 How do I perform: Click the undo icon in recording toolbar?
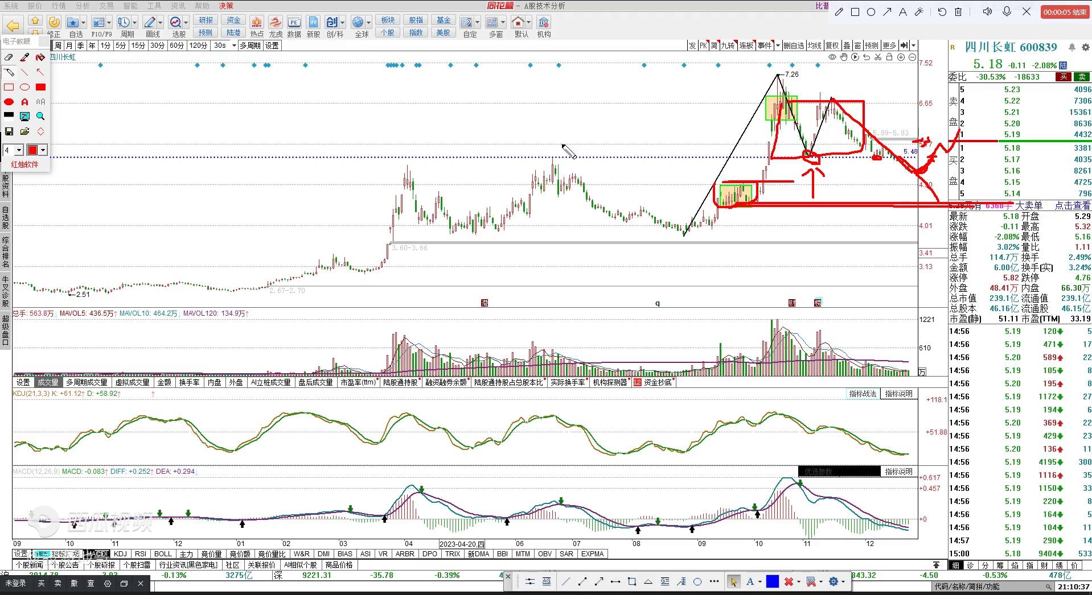942,12
